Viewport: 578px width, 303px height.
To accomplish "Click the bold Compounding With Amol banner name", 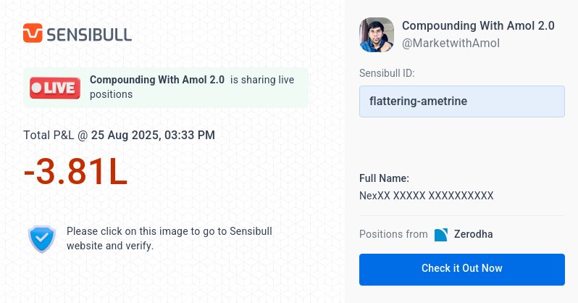I will pos(157,80).
